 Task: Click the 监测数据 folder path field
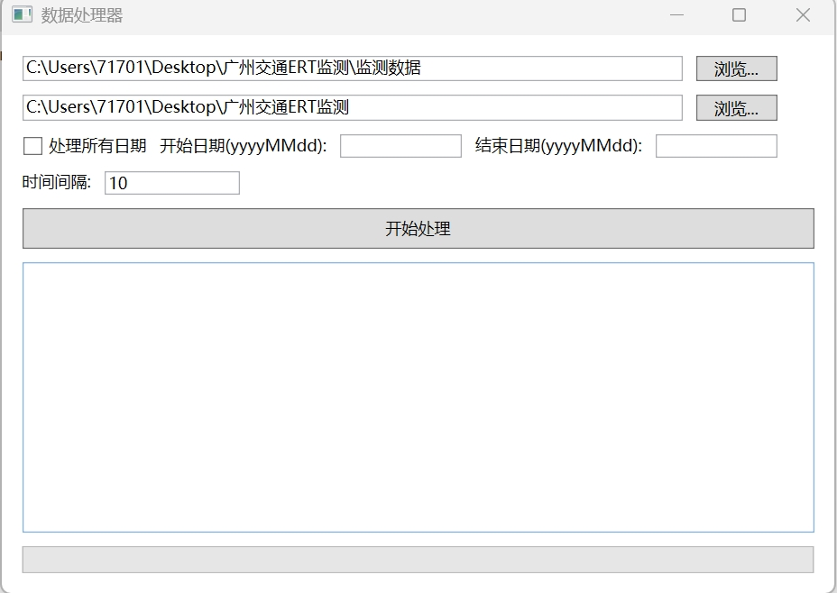352,68
